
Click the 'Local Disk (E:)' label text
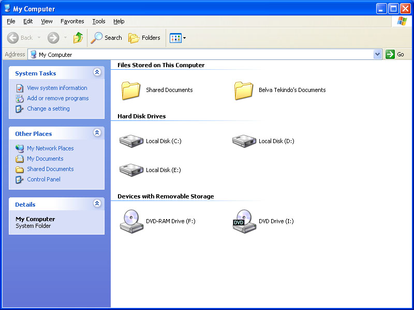point(164,170)
